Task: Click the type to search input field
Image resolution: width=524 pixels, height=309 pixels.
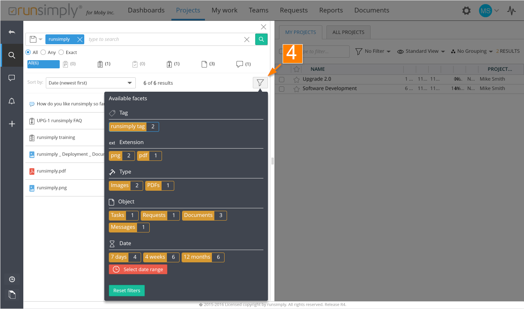Action: 164,39
